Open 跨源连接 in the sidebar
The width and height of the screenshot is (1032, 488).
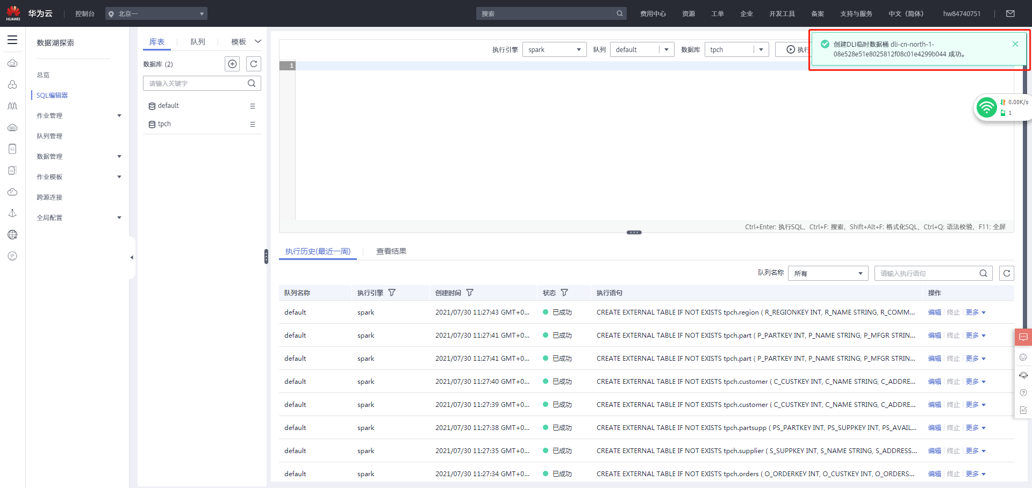point(49,197)
